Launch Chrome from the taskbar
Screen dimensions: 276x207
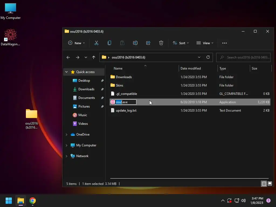coord(33,201)
